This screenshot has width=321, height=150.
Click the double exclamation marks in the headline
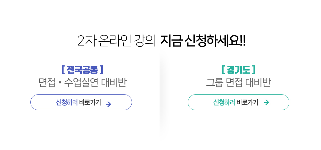(242, 41)
